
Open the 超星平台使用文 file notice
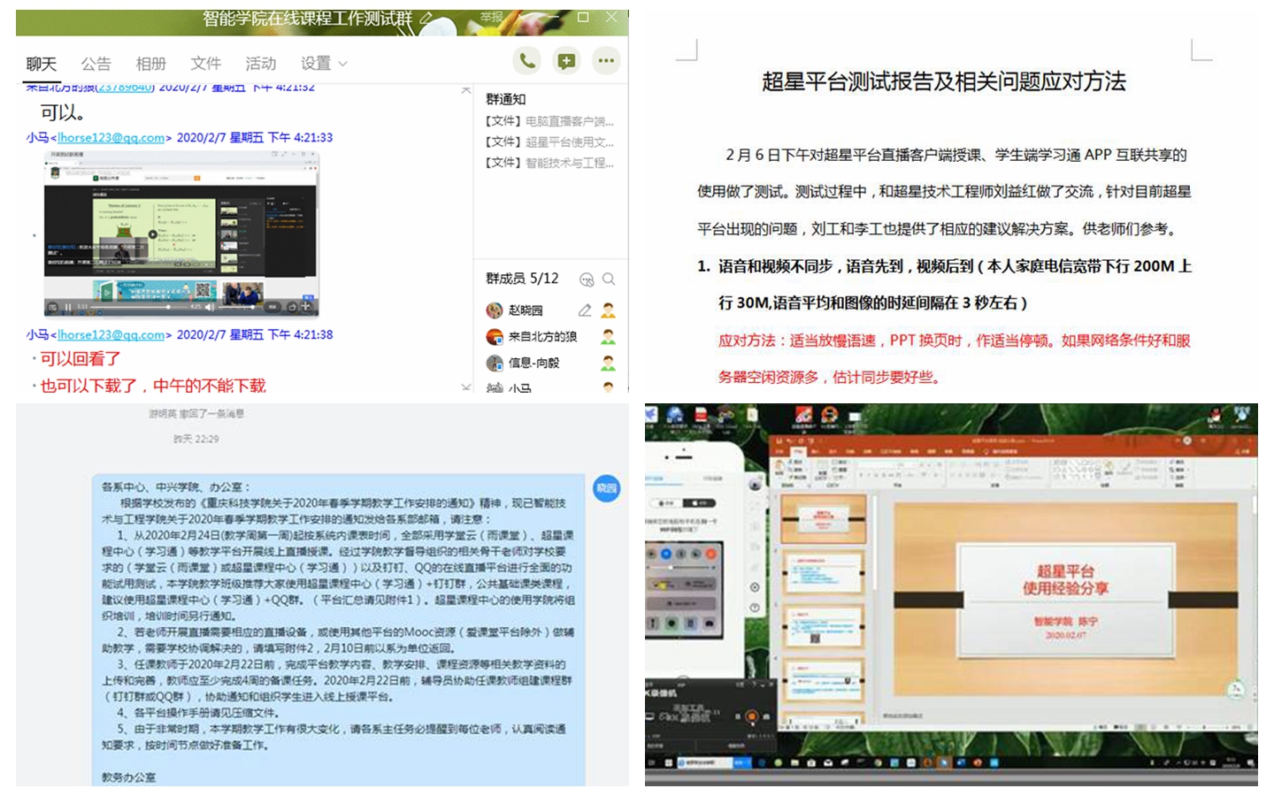549,142
